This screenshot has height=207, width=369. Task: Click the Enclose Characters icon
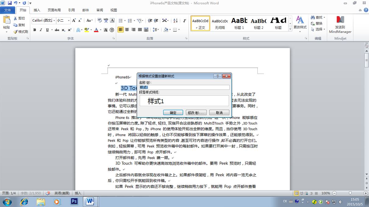pyautogui.click(x=112, y=30)
